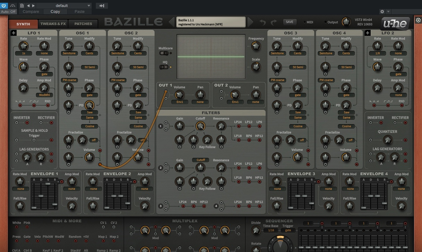The image size is (422, 252).
Task: Click the blue plugin power button
Action: [4, 6]
